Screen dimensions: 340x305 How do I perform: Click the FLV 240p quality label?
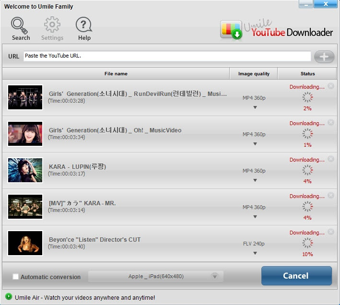tap(254, 244)
